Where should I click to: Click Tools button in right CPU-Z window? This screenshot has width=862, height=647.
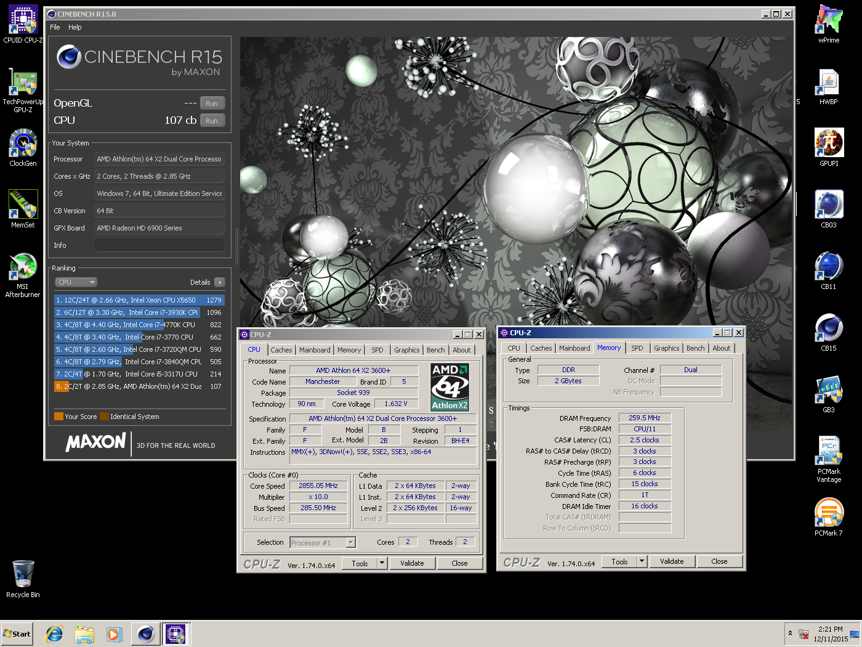(620, 562)
